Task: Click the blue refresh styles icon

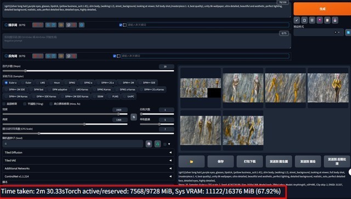Action: pyautogui.click(x=348, y=32)
